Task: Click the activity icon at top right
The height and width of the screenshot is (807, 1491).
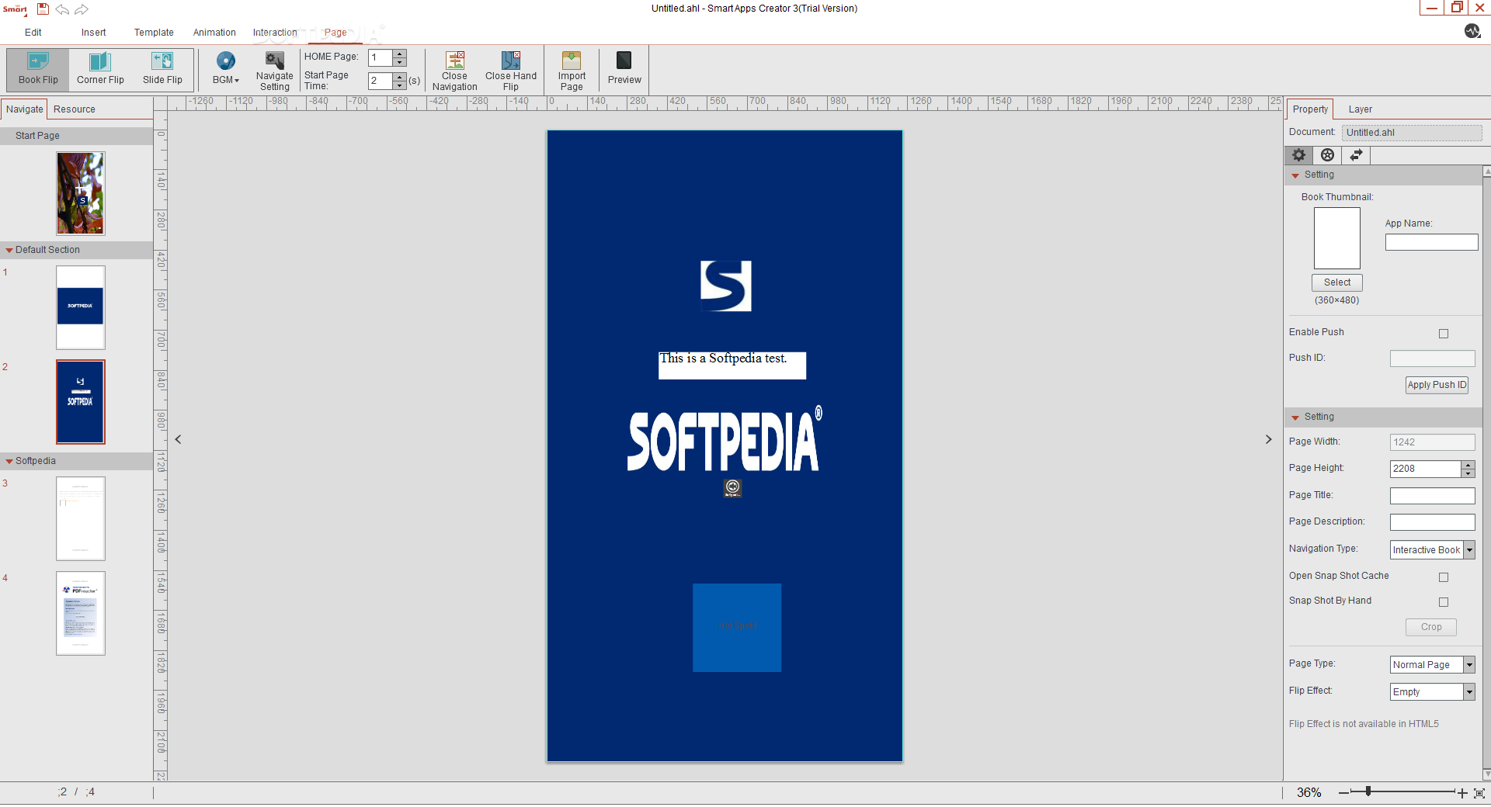Action: (1472, 31)
